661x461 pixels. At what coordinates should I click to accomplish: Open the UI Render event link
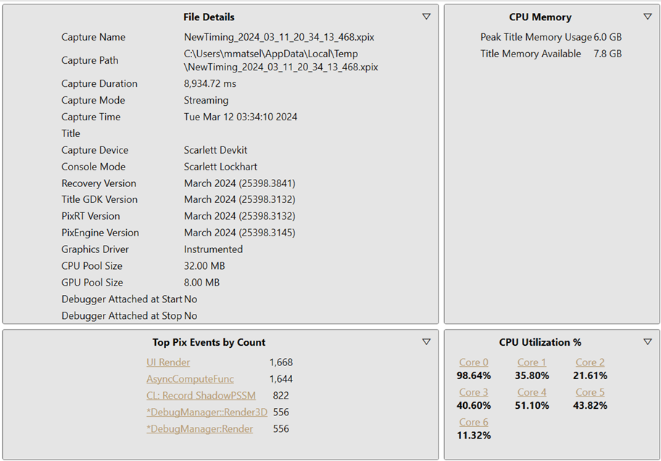tap(167, 362)
